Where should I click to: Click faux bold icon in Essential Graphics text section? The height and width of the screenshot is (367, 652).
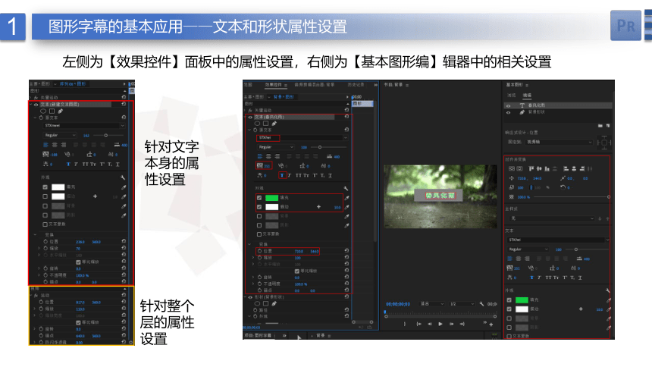click(x=531, y=278)
